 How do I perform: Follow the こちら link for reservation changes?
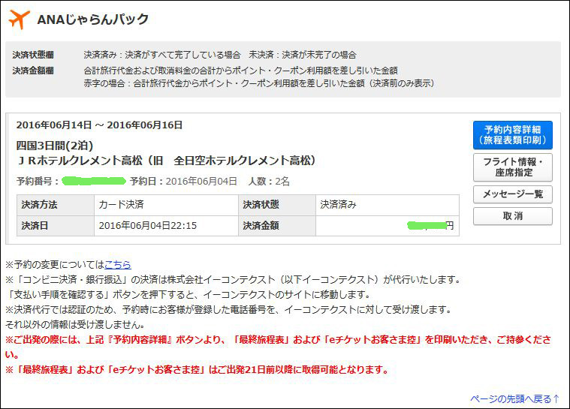118,264
